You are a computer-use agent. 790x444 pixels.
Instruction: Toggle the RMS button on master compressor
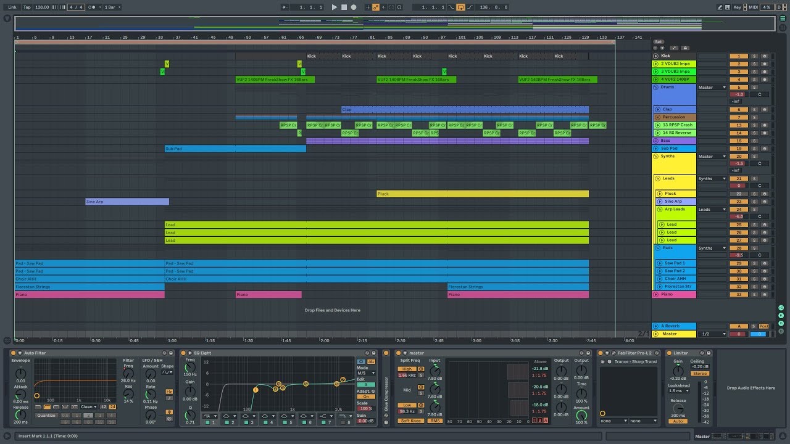point(435,421)
